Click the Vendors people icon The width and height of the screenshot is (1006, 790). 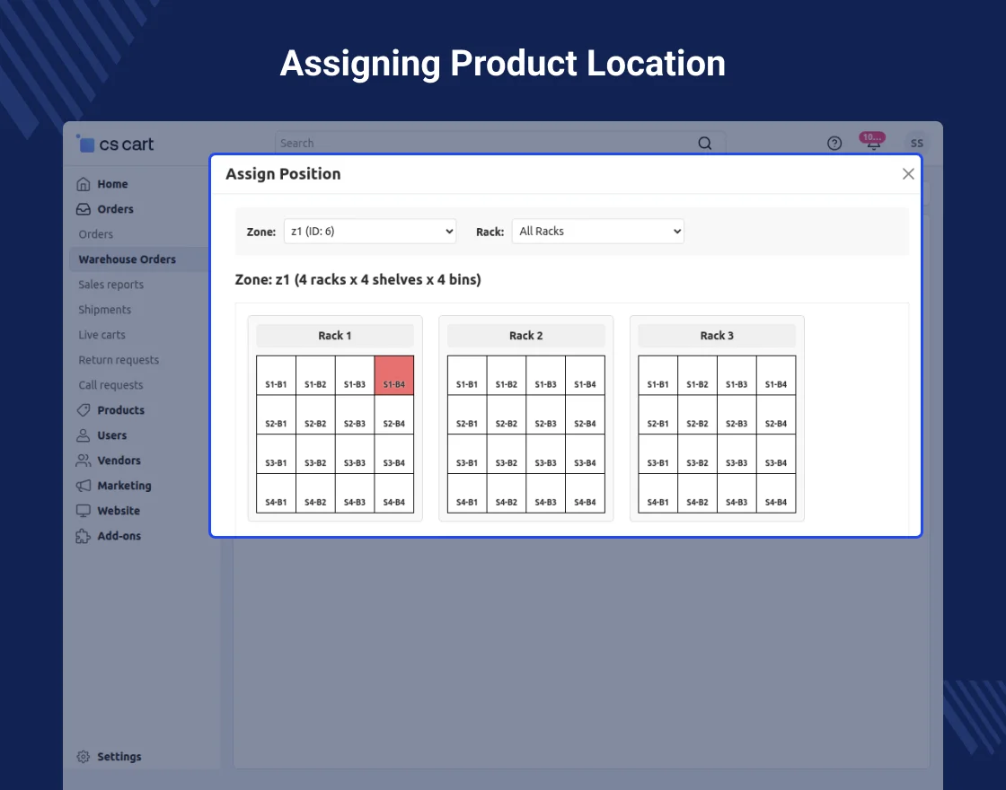(84, 461)
